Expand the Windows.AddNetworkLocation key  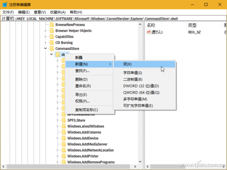pyautogui.click(x=57, y=150)
